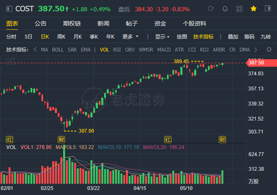Enable the EMA indicator
The width and height of the screenshot is (277, 195).
[x=86, y=50]
